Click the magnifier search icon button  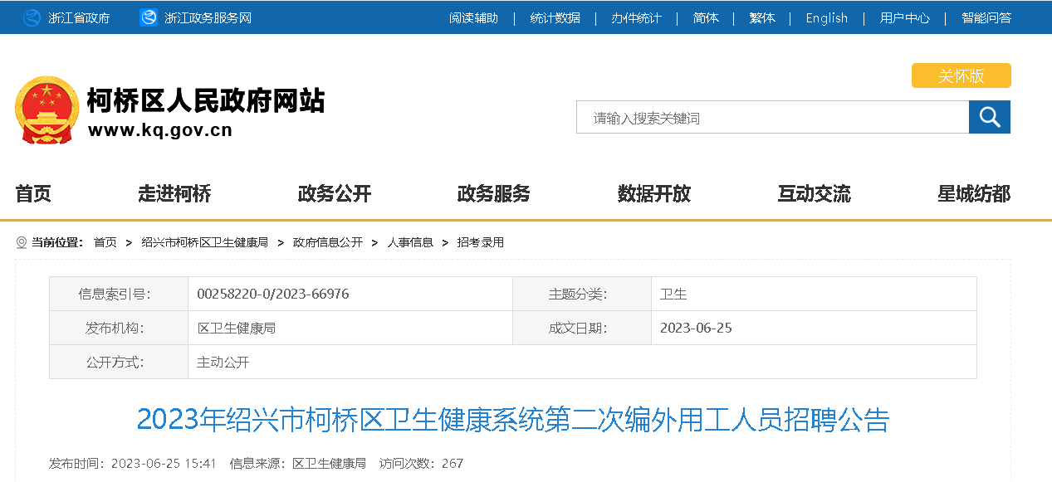pyautogui.click(x=989, y=117)
